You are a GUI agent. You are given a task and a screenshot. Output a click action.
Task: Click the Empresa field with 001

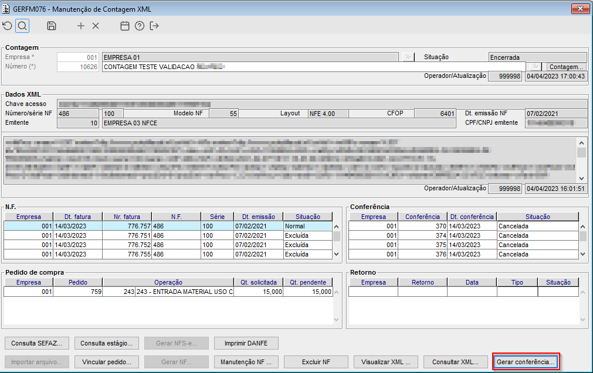(78, 57)
